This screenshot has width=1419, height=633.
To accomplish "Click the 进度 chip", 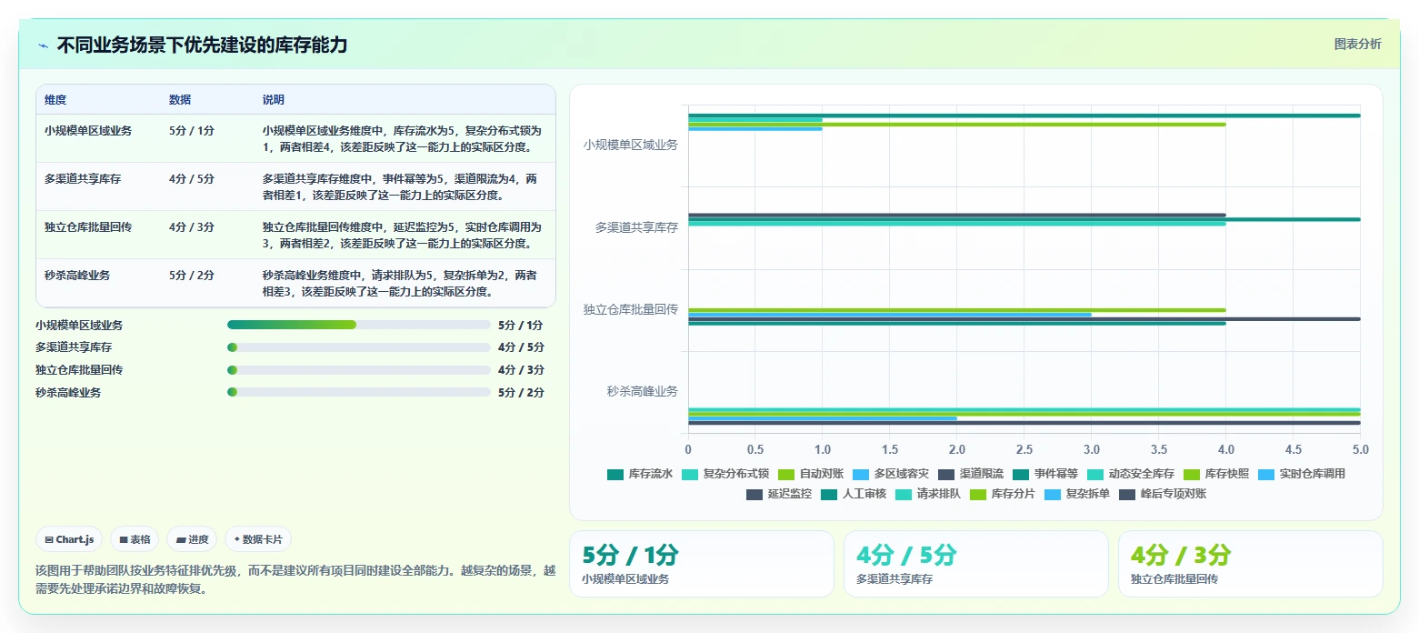I will 193,539.
